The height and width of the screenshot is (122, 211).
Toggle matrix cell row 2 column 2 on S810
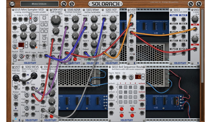(x=125, y=92)
